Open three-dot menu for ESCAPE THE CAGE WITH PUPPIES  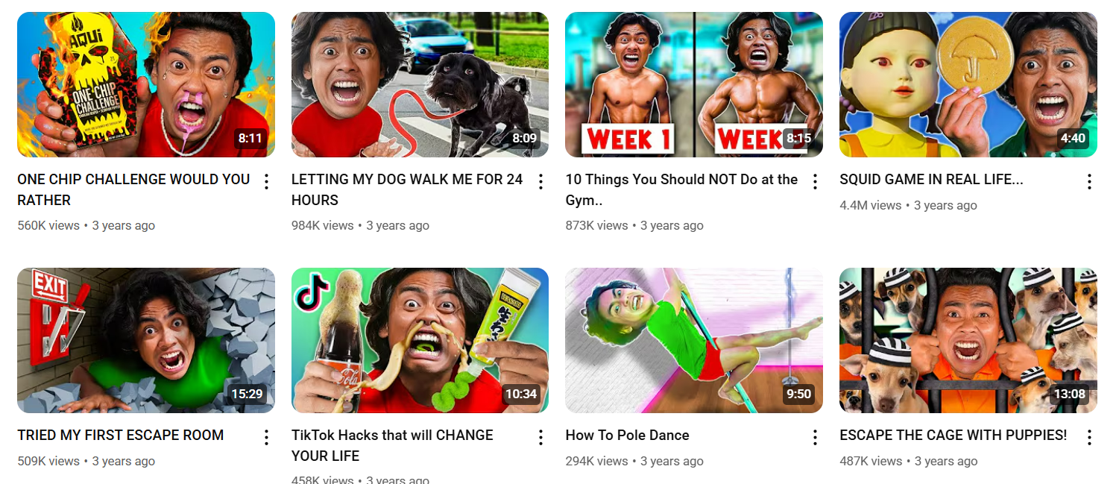point(1089,437)
